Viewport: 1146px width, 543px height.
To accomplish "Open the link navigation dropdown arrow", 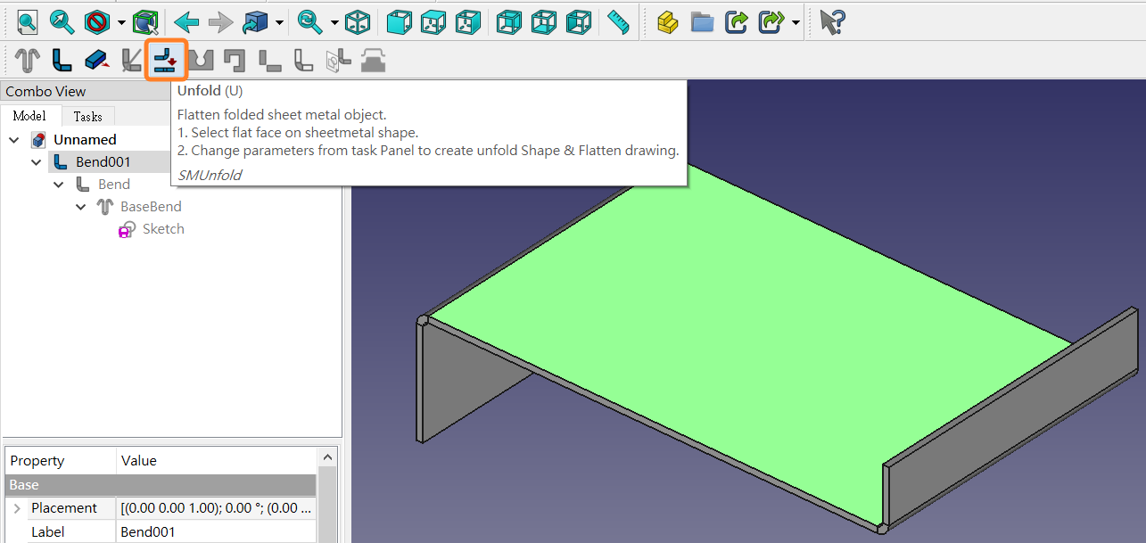I will (280, 23).
